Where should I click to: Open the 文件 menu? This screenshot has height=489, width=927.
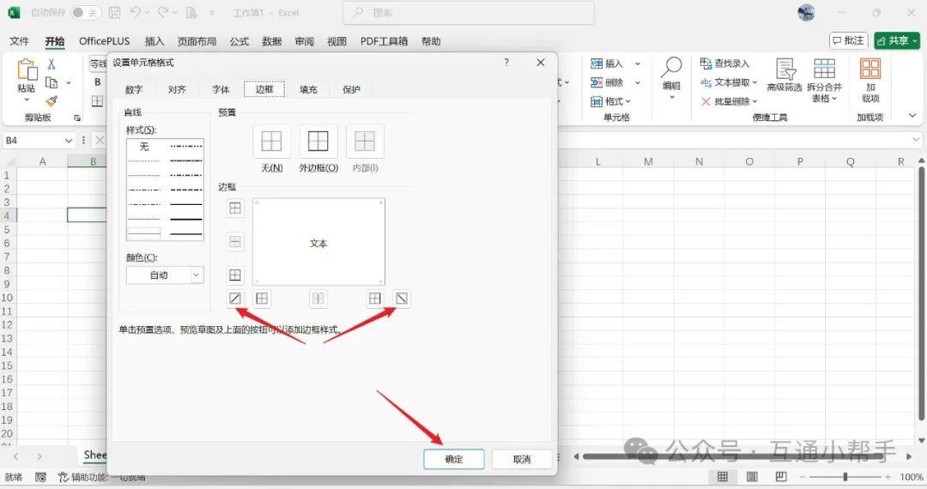point(19,41)
